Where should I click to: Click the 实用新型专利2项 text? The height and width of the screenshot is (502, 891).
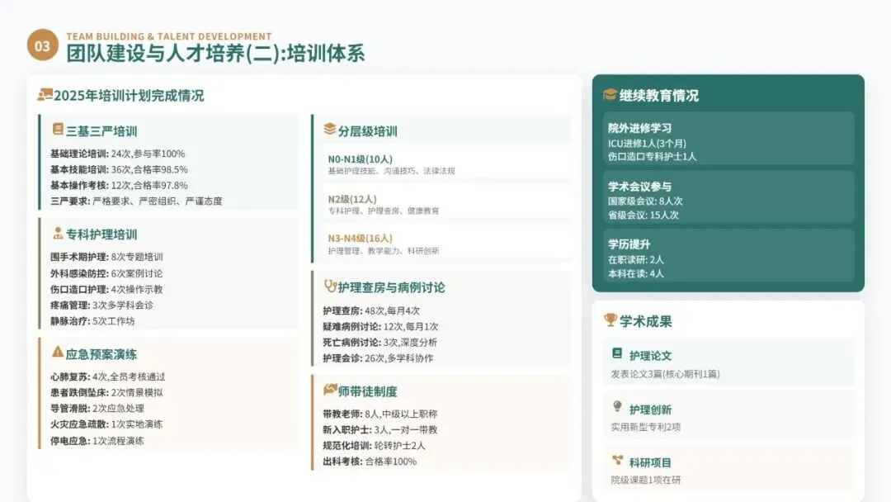pos(646,427)
